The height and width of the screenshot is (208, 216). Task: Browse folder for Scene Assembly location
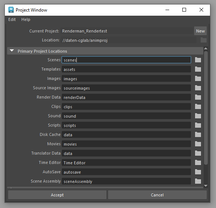coord(198,181)
